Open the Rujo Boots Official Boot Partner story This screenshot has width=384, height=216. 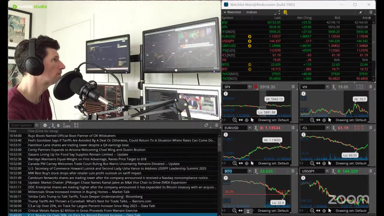click(72, 136)
